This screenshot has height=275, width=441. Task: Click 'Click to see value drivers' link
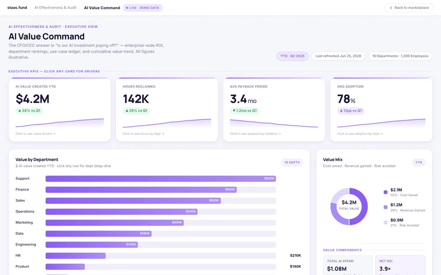click(35, 134)
